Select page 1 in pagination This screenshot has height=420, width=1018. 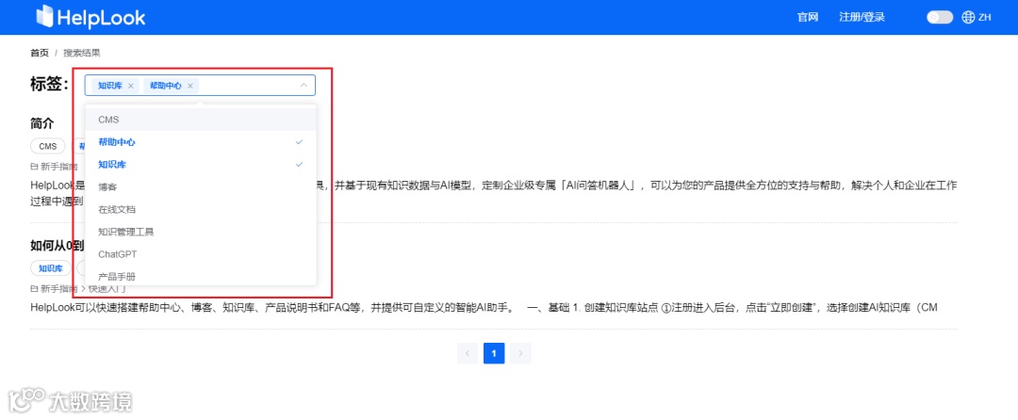(x=494, y=353)
